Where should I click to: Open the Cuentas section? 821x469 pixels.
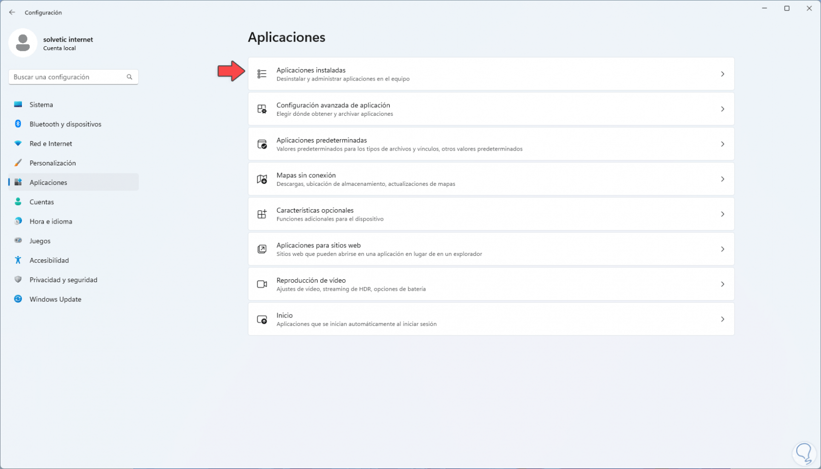coord(41,202)
